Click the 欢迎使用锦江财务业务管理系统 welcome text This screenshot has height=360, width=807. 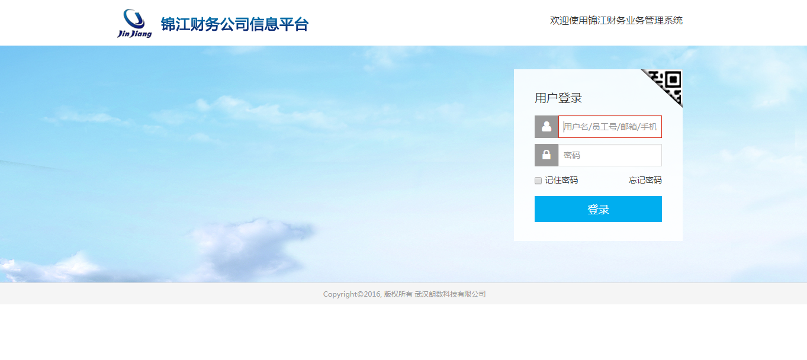(x=616, y=21)
